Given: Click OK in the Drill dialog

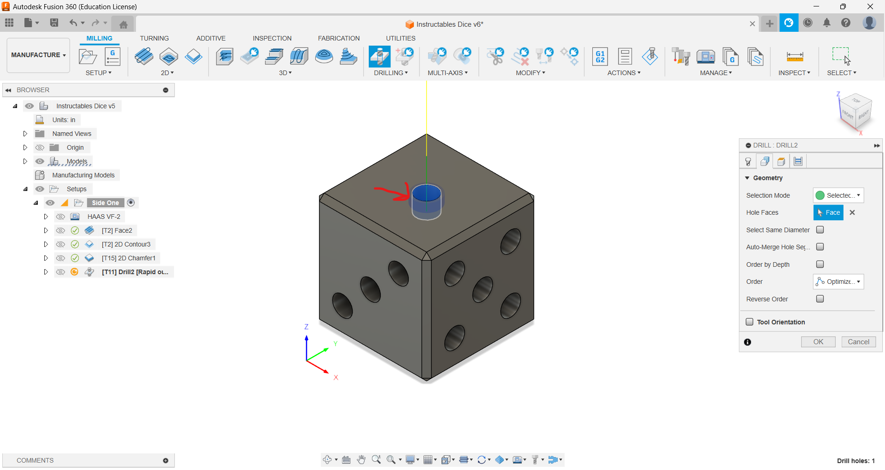Looking at the screenshot, I should pyautogui.click(x=818, y=342).
